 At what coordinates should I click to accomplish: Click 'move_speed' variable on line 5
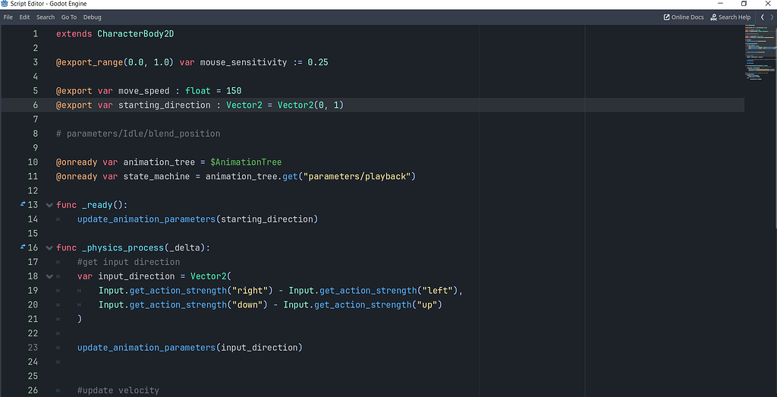[143, 91]
